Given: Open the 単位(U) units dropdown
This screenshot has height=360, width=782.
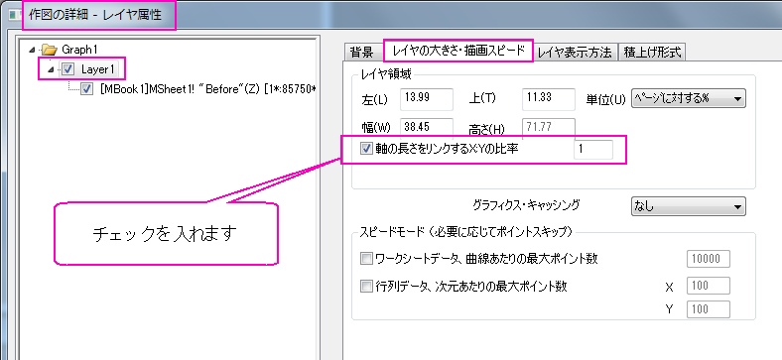Looking at the screenshot, I should [689, 98].
